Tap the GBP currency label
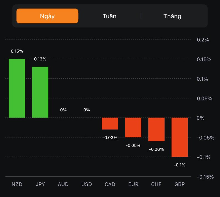 pyautogui.click(x=180, y=184)
